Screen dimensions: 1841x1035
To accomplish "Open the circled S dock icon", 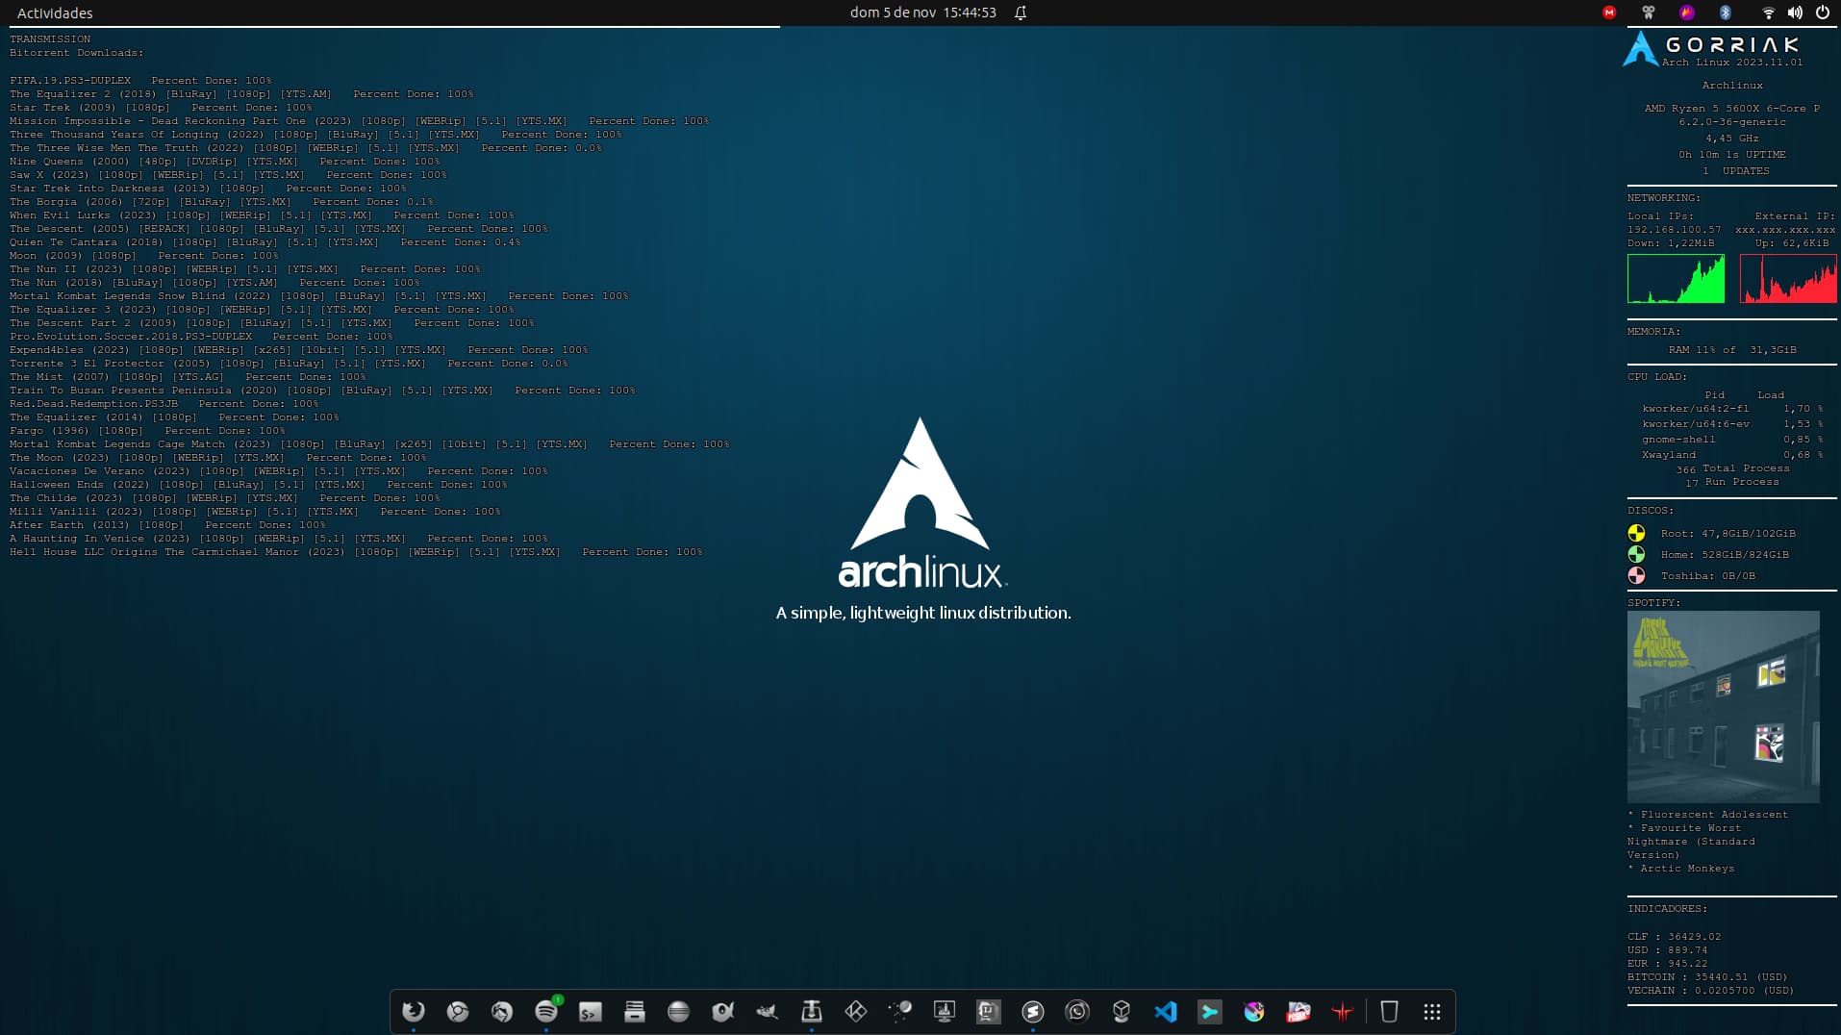I will pyautogui.click(x=1033, y=1011).
